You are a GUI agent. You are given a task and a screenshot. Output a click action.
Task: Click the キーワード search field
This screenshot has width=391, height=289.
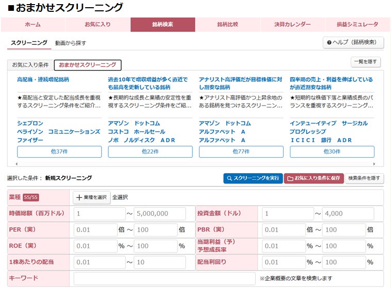pyautogui.click(x=165, y=279)
